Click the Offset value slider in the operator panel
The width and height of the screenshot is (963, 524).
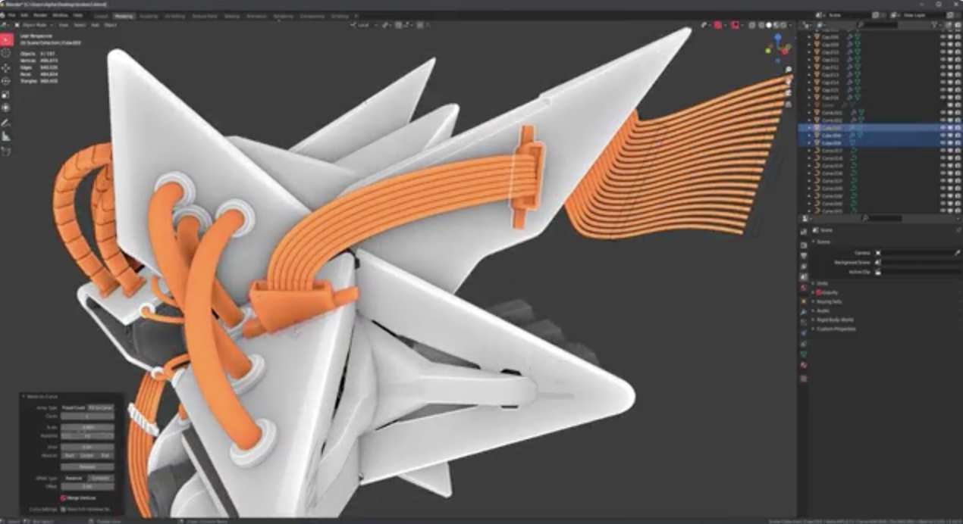point(87,486)
